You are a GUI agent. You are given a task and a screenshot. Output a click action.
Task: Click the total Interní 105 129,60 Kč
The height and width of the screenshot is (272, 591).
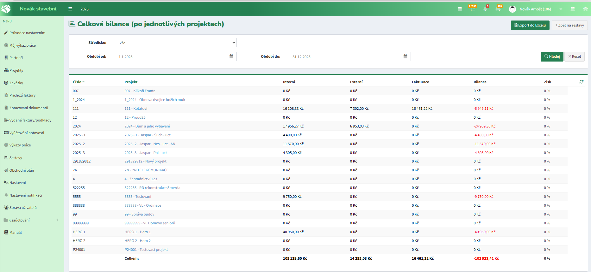295,258
